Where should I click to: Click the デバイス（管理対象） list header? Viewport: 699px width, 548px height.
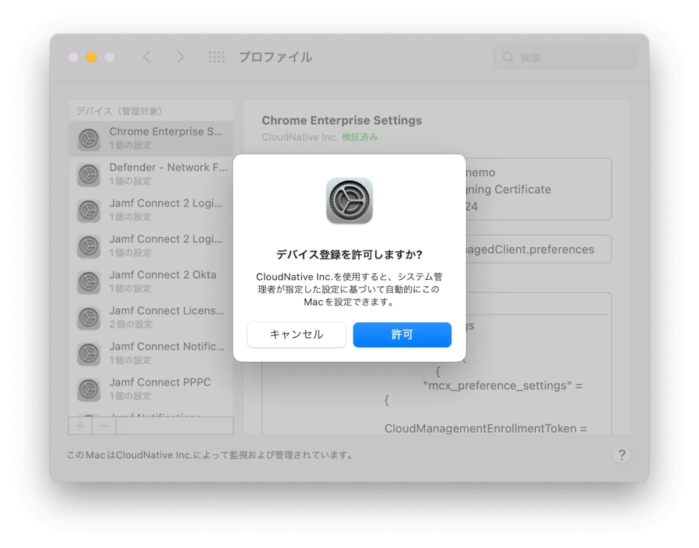[x=119, y=111]
